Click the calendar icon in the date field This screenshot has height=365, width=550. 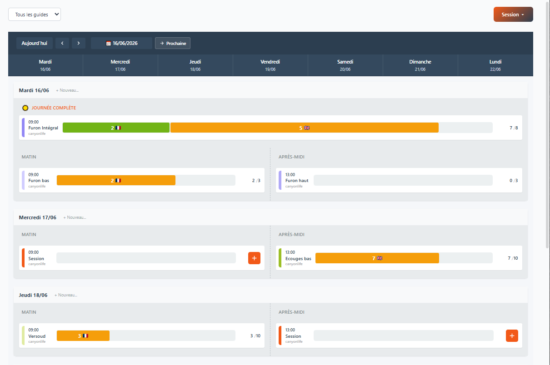pos(109,43)
